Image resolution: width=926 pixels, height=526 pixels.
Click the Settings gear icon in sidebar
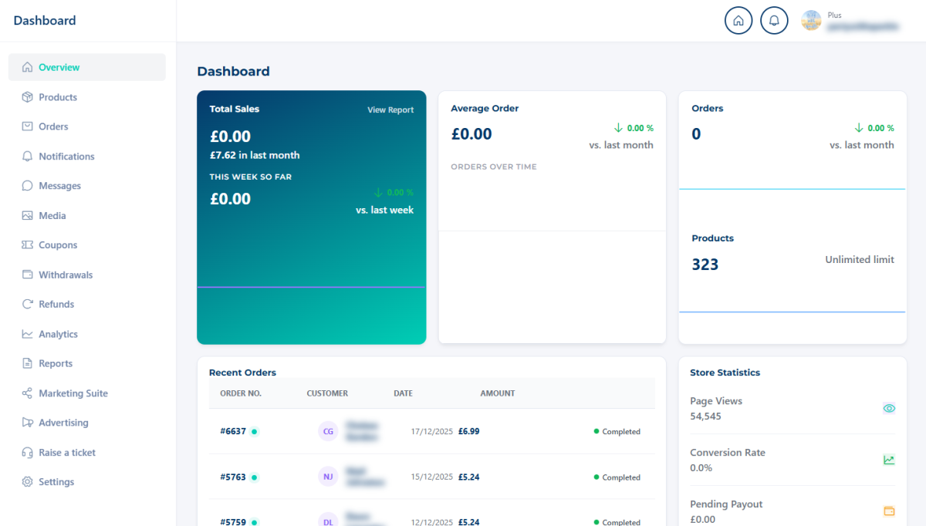point(28,482)
